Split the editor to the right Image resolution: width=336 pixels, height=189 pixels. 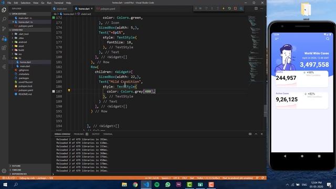[256, 8]
